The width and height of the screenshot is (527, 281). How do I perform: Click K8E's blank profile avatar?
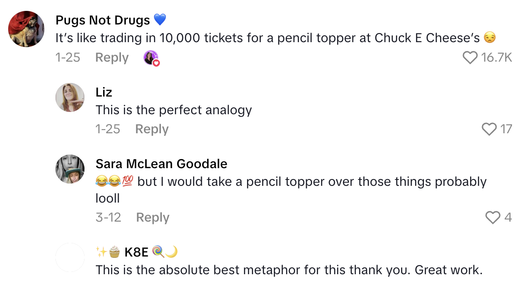click(70, 257)
